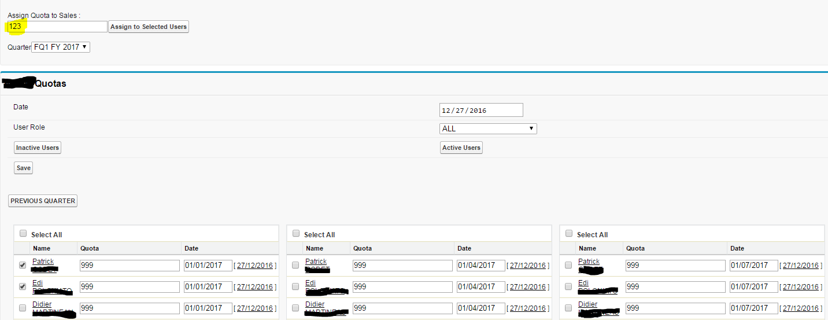Click Didier's 01/04/2017 date field

click(x=481, y=308)
